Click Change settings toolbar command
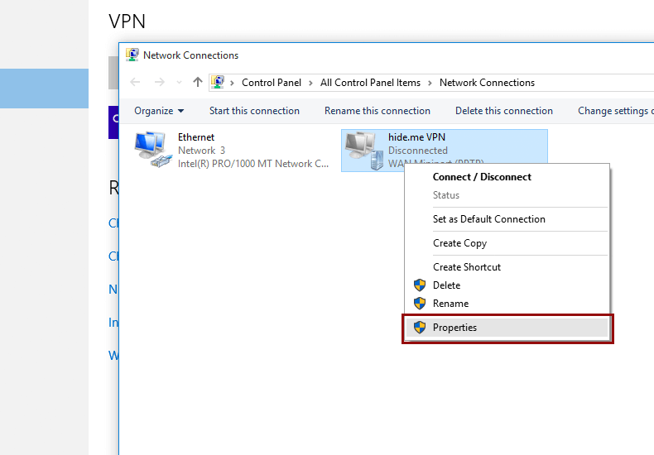This screenshot has width=654, height=455. [x=616, y=111]
